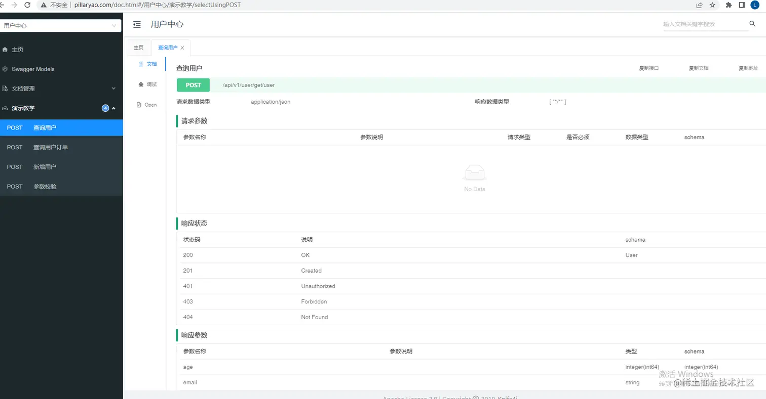Go forward with browser forward arrow
766x399 pixels.
click(14, 5)
